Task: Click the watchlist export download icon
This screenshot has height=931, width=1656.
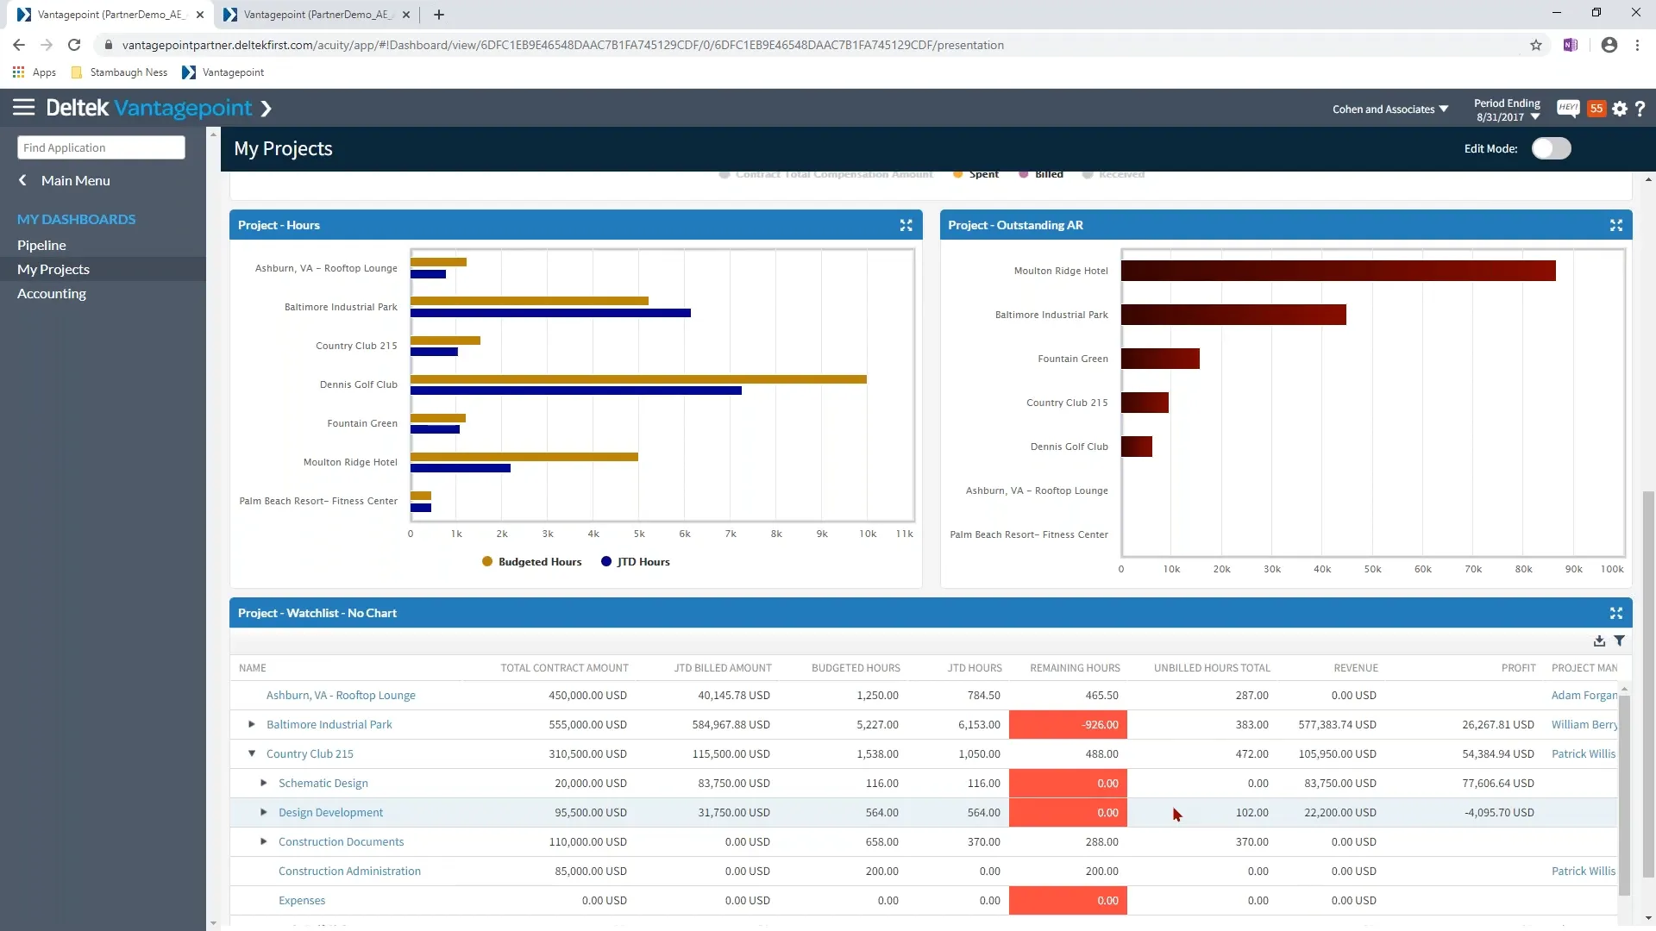Action: coord(1599,640)
